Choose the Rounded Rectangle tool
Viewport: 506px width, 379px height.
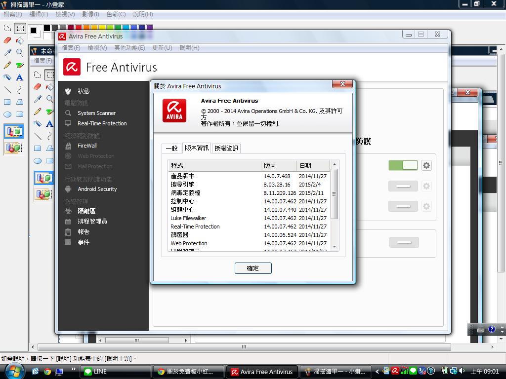point(20,114)
